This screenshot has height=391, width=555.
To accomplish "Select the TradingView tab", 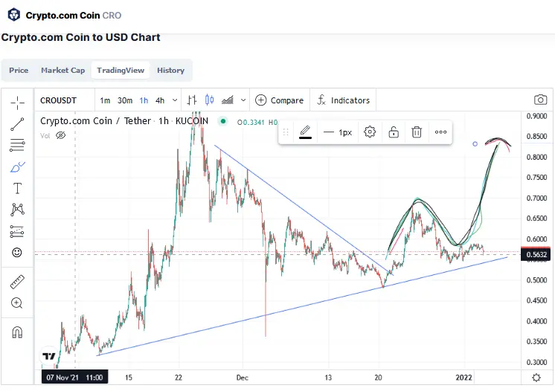I will tap(121, 71).
